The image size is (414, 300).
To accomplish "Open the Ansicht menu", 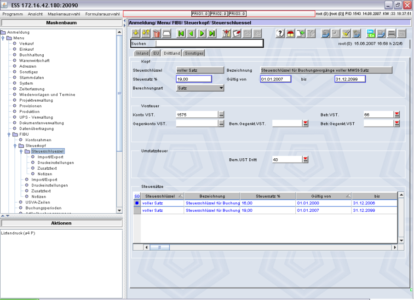I will 35,14.
